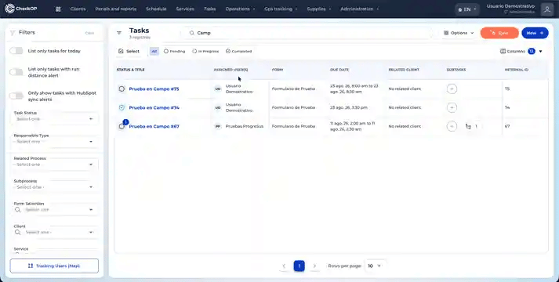Click the status circle of Prueba en Campo #75
Screen dimensions: 559x282
point(122,89)
